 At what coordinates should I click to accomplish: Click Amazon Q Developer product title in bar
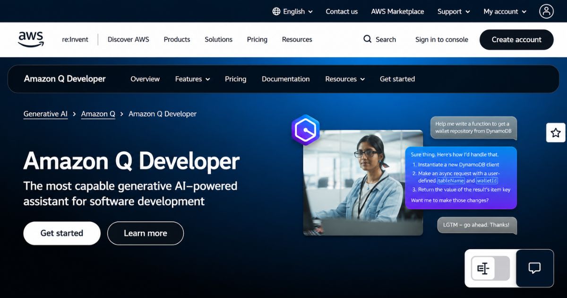(x=65, y=79)
